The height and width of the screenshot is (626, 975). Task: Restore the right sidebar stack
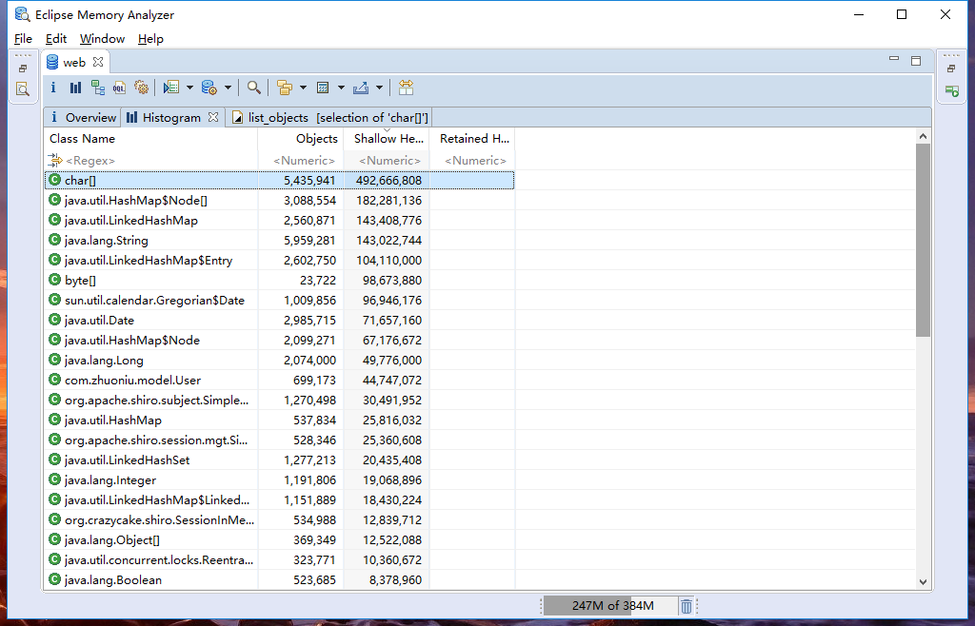click(951, 68)
